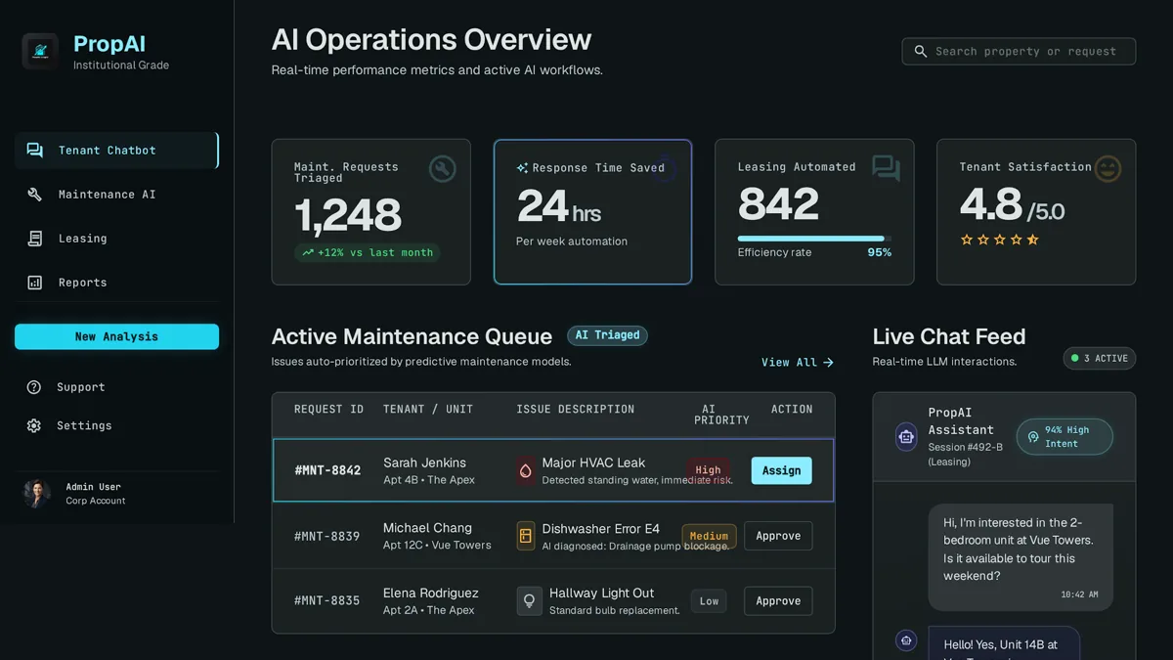Image resolution: width=1173 pixels, height=660 pixels.
Task: Click the Leasing document icon
Action: click(35, 239)
